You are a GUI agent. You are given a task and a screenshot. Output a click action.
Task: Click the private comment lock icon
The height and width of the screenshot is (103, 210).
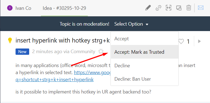pos(179,8)
